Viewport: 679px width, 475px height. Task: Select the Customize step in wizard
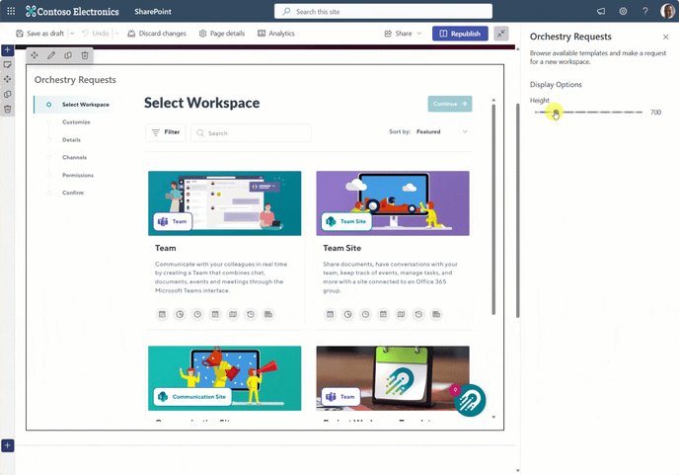coord(76,121)
